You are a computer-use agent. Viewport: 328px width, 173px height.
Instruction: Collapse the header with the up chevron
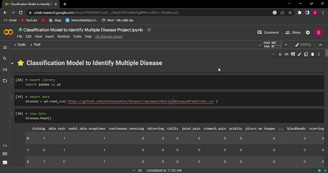(x=320, y=45)
